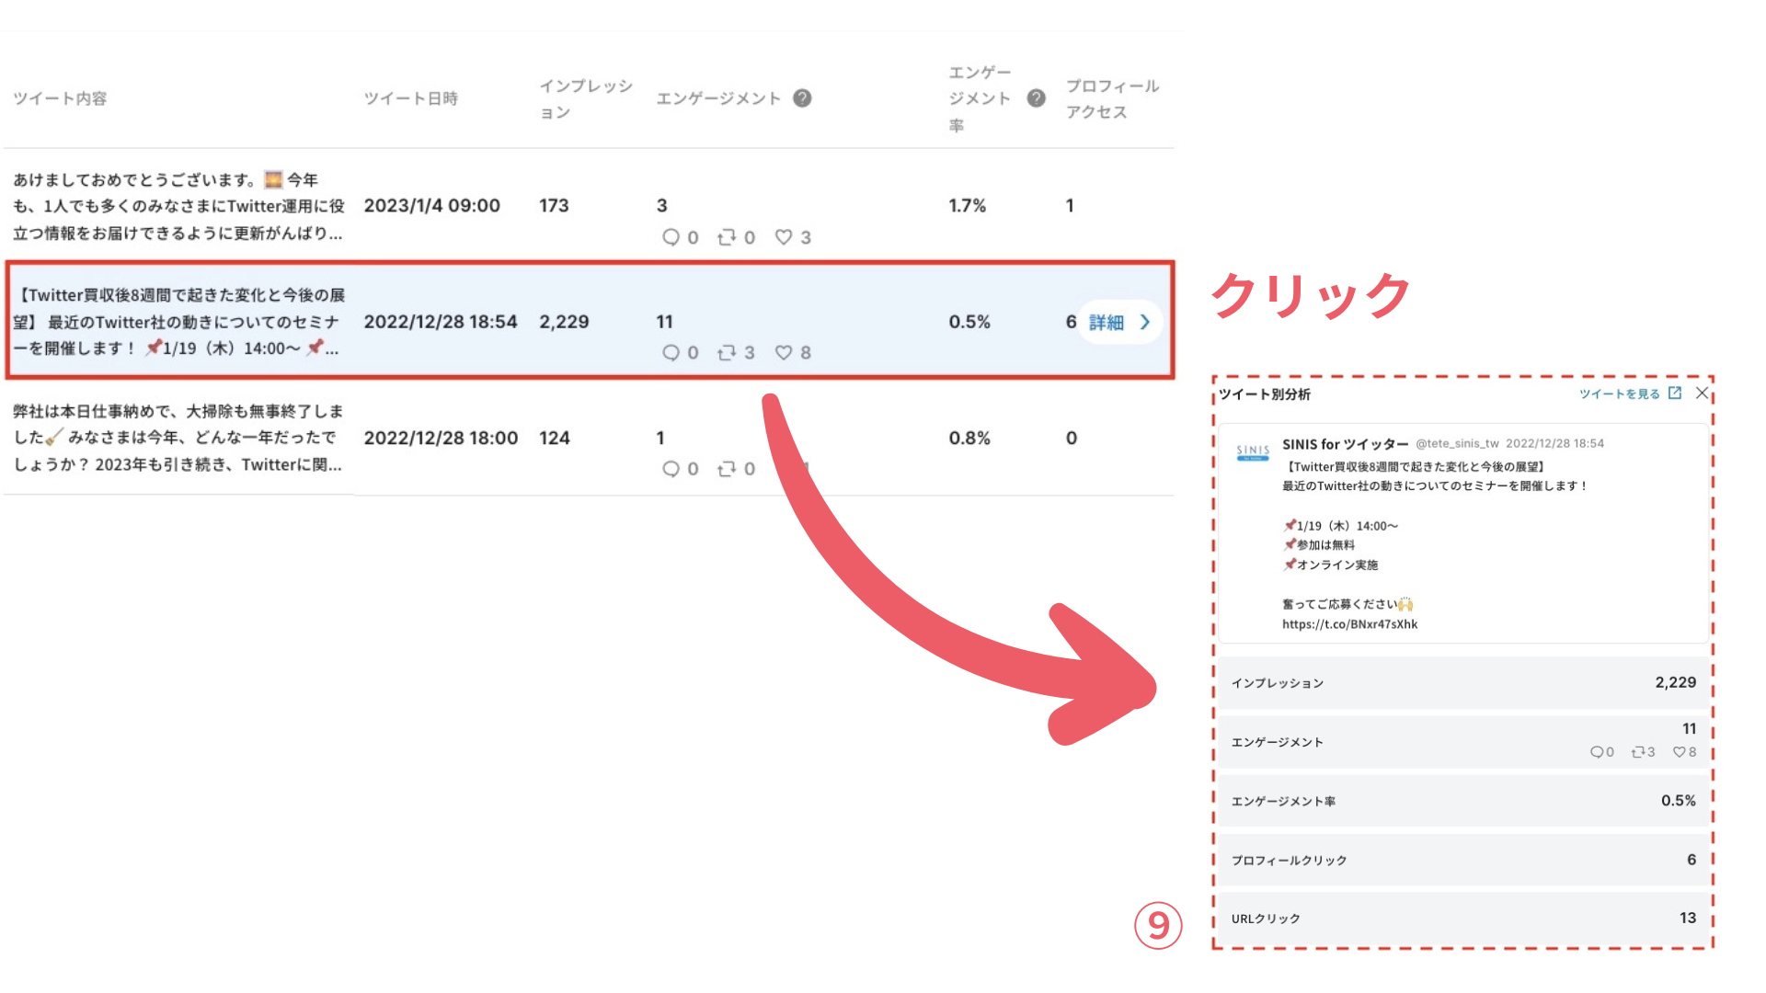Click the ツイート別分析 panel title
The image size is (1766, 993).
point(1265,394)
